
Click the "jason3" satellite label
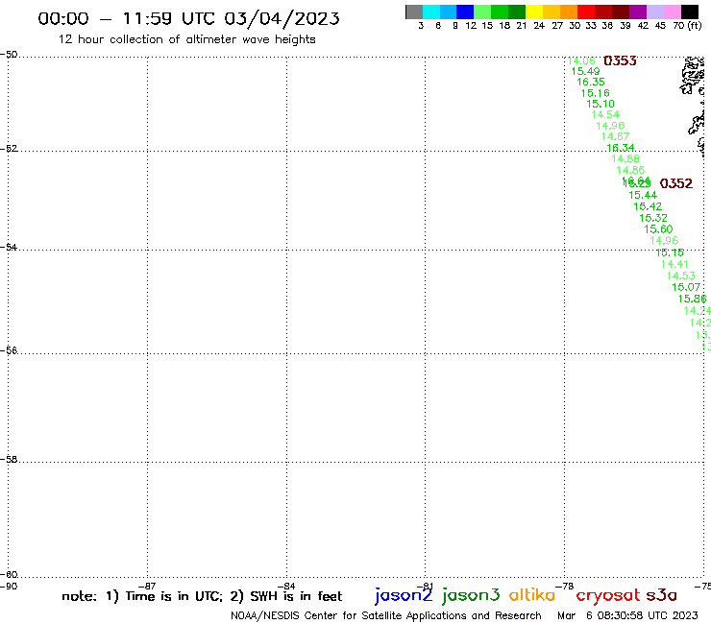pyautogui.click(x=471, y=595)
